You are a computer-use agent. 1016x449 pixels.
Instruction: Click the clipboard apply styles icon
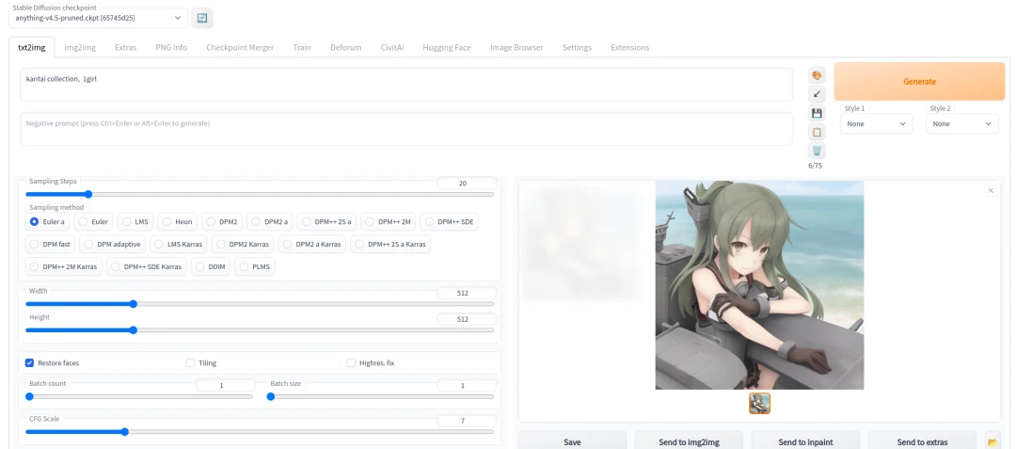(x=817, y=132)
